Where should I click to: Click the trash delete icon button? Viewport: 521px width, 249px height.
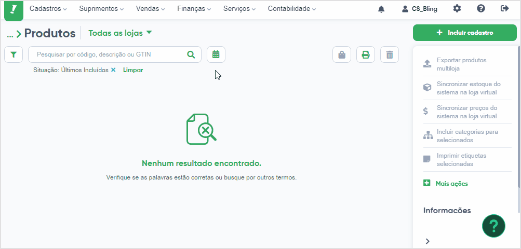pyautogui.click(x=390, y=54)
